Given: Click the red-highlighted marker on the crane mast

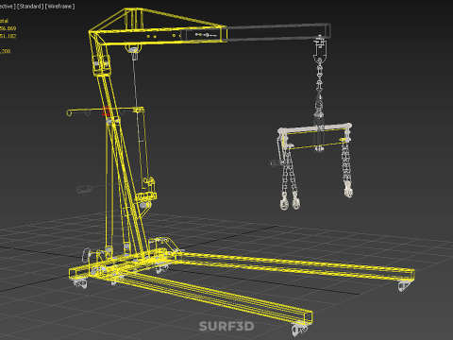Looking at the screenshot, I should coord(106,111).
